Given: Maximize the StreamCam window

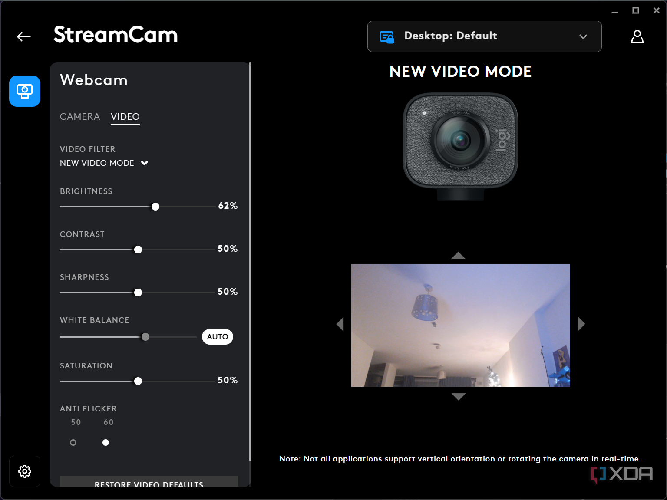Looking at the screenshot, I should point(636,11).
